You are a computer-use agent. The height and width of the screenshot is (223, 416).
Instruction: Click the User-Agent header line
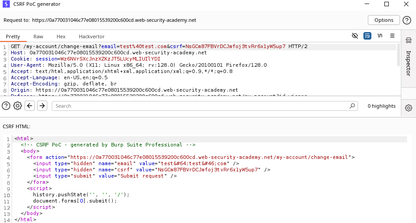pos(139,65)
